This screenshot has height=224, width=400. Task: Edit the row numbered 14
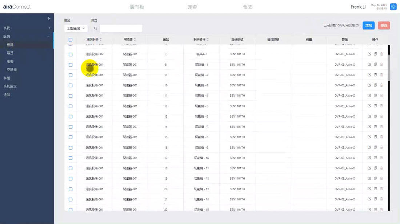[369, 126]
